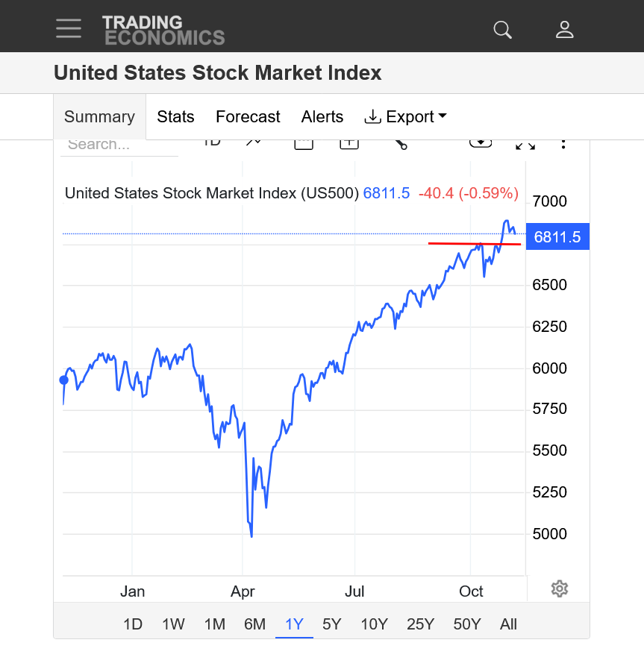The image size is (644, 672).
Task: Choose the 6M time range
Action: (254, 624)
